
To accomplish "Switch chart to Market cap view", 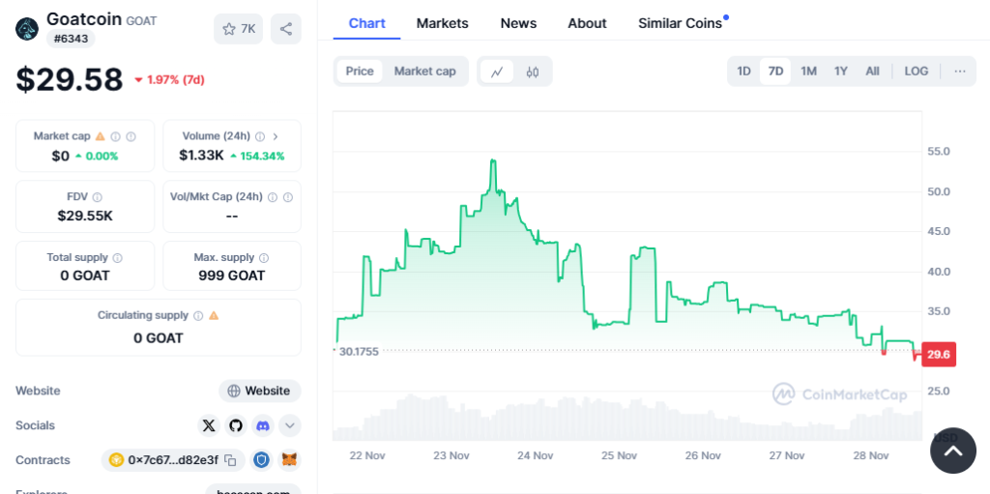I will [x=424, y=72].
